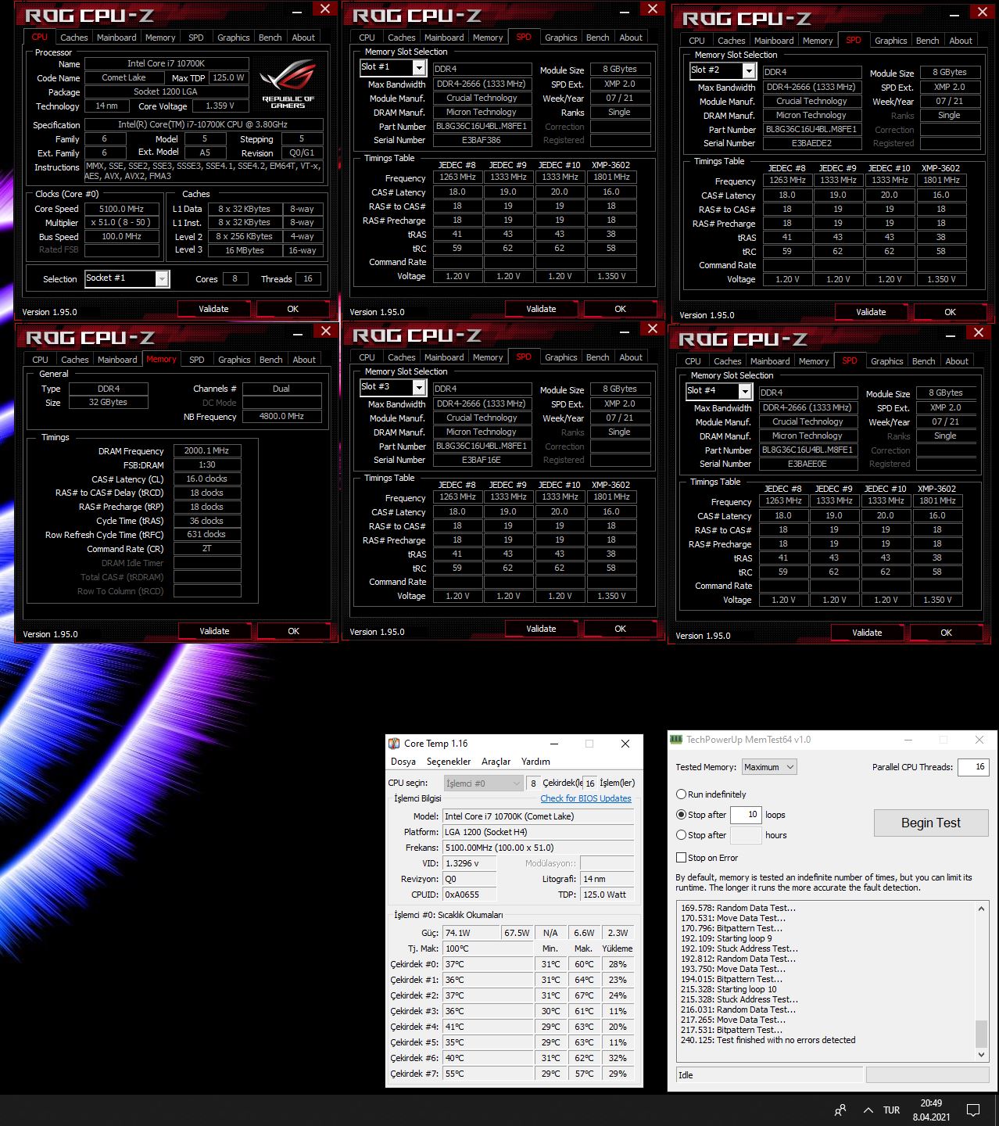Screen dimensions: 999x1126
Task: Click the 4800.0 MHz NB Frequency value
Action: (x=282, y=416)
